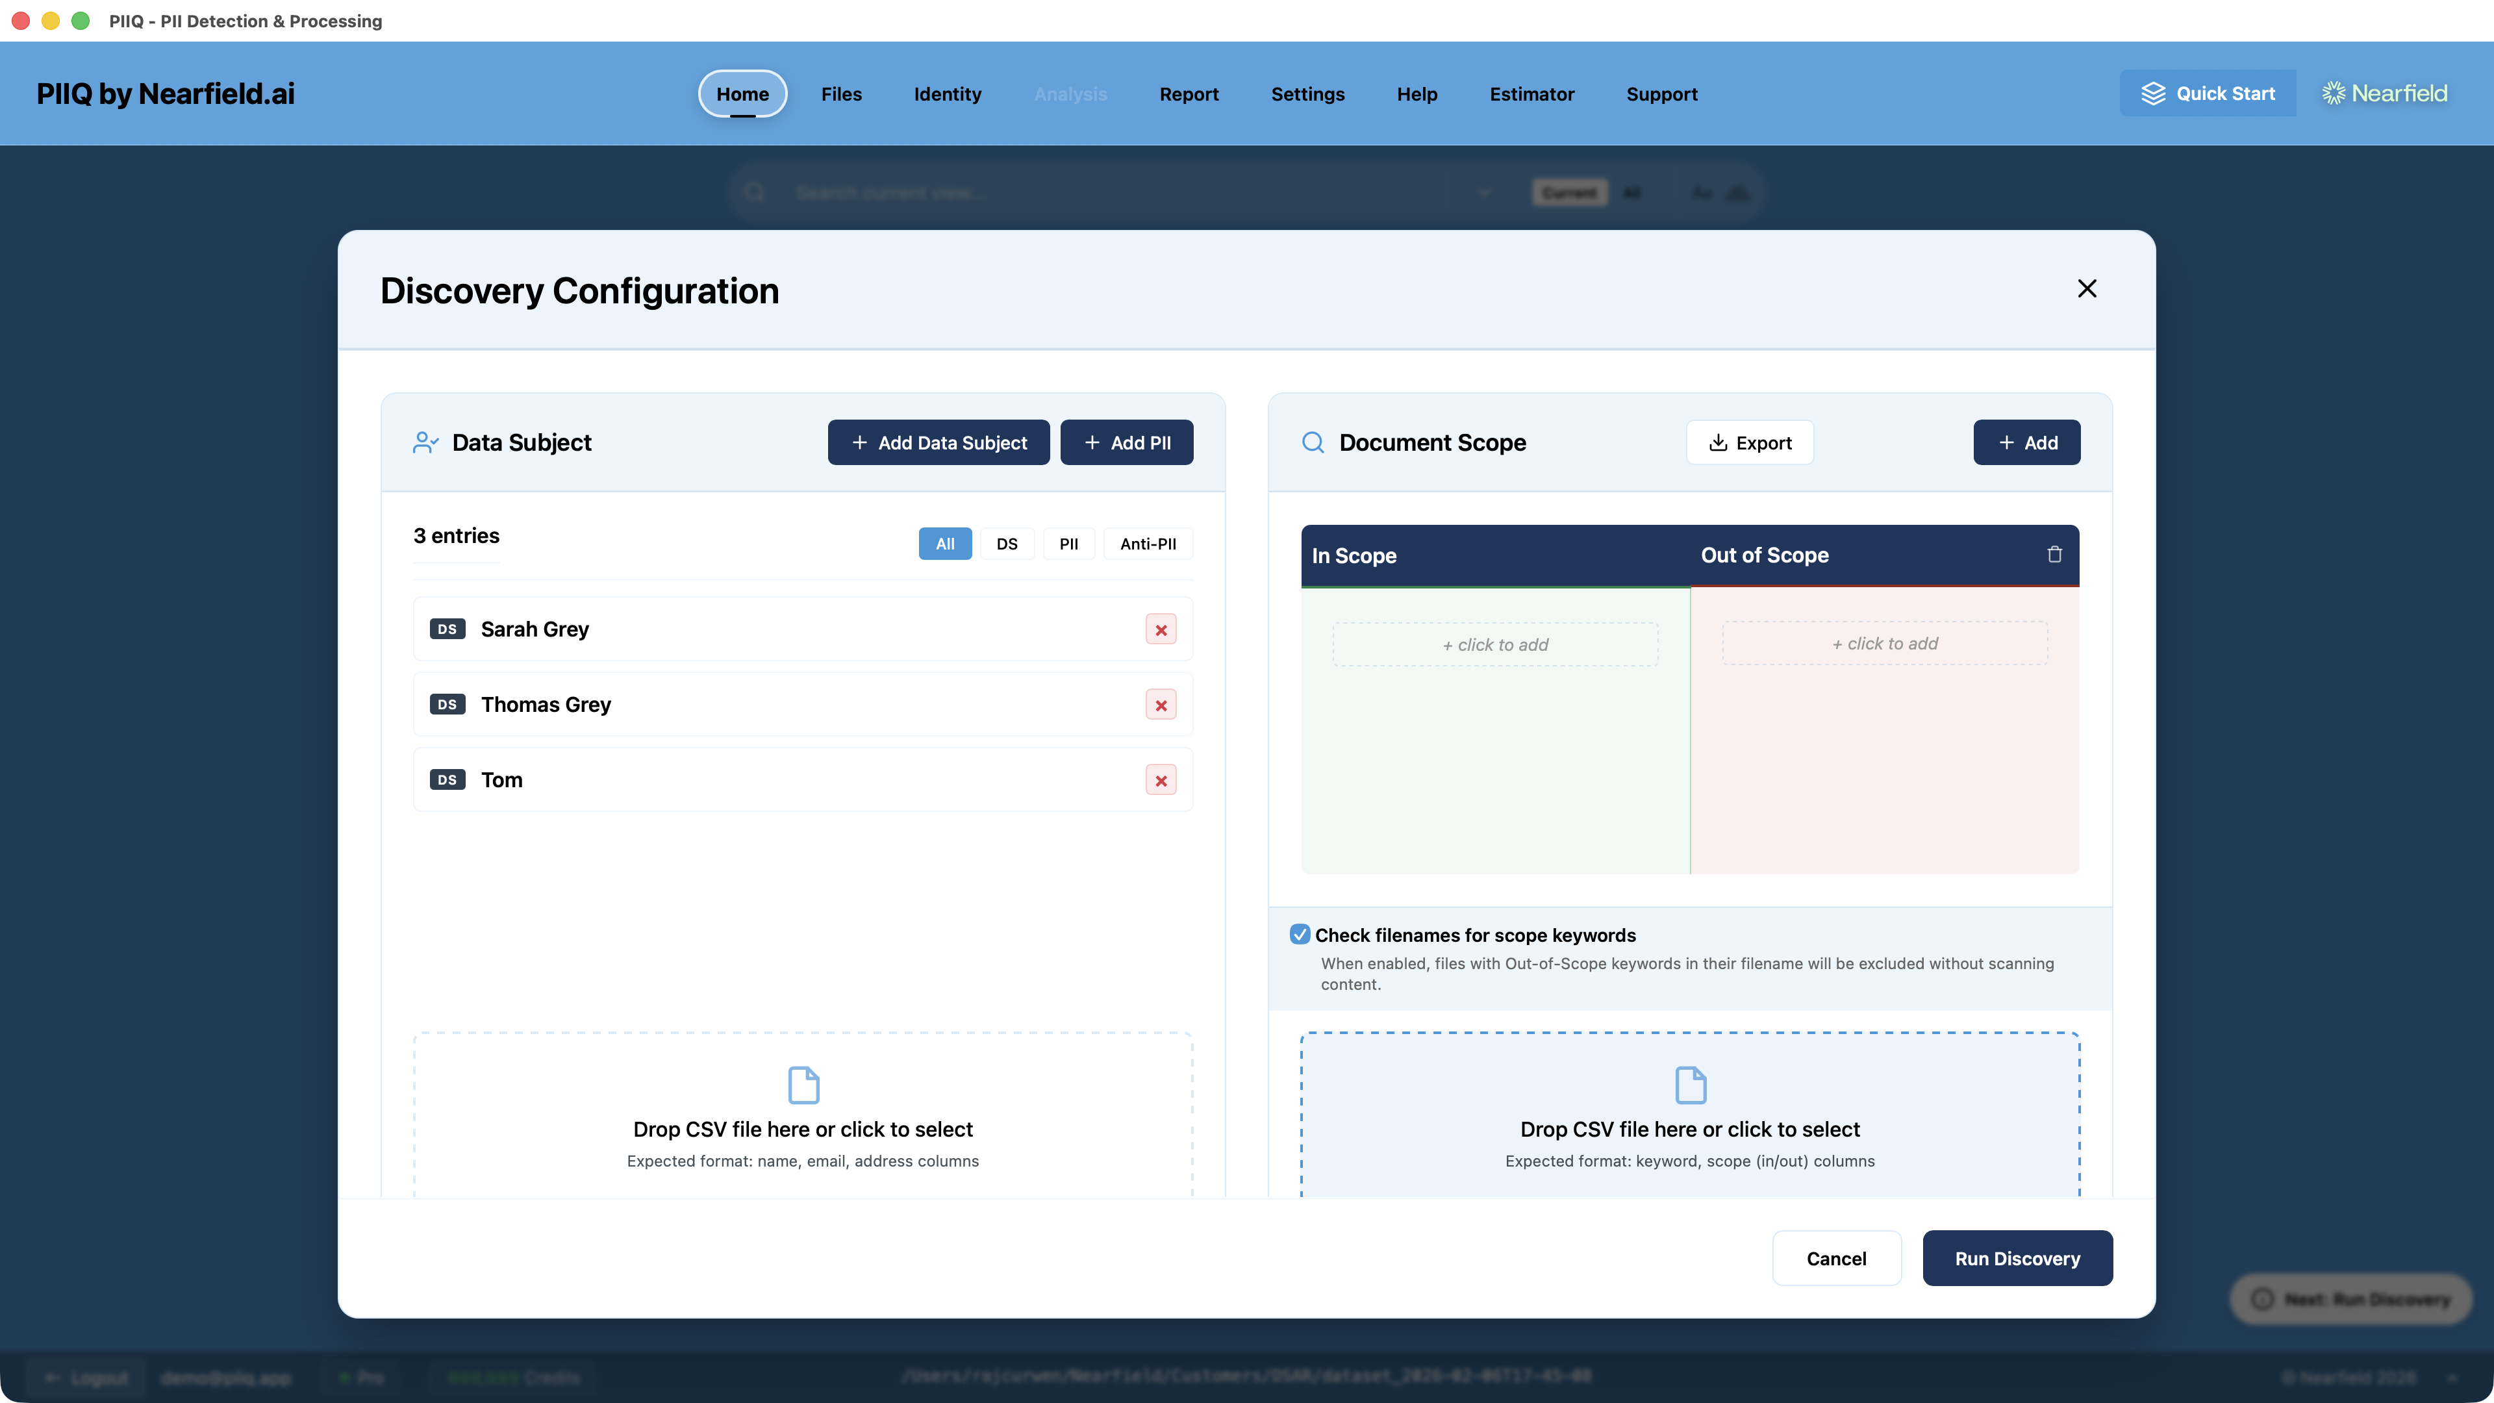
Task: Open the Quick Start panel
Action: (x=2208, y=93)
